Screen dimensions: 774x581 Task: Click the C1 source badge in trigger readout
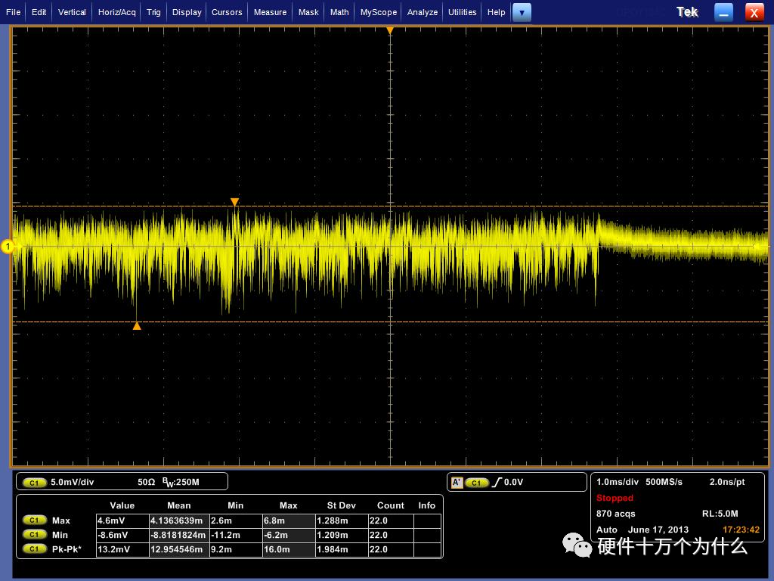point(476,483)
